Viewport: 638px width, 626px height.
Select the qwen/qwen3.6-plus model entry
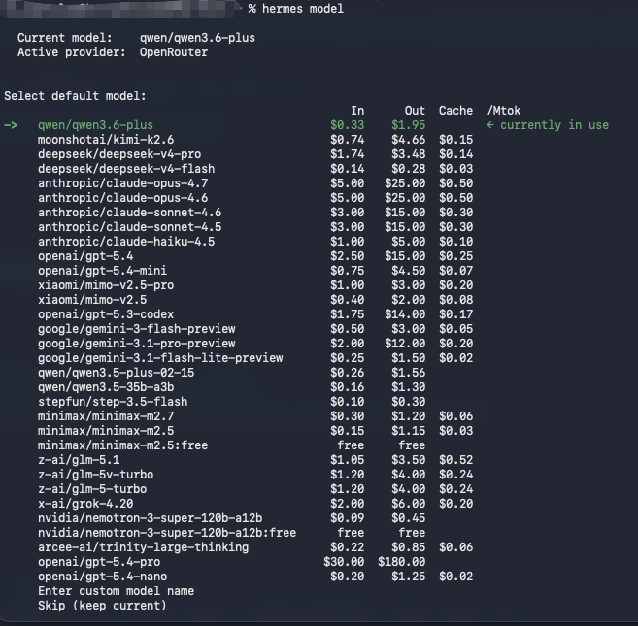coord(95,125)
